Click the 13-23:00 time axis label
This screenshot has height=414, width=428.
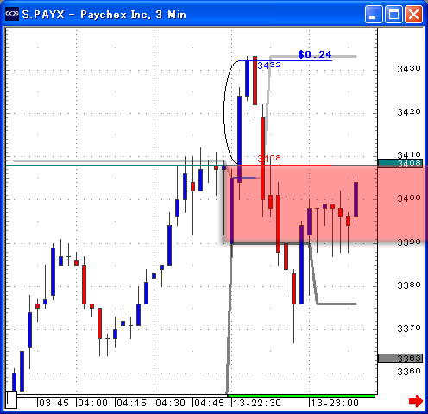coord(335,403)
